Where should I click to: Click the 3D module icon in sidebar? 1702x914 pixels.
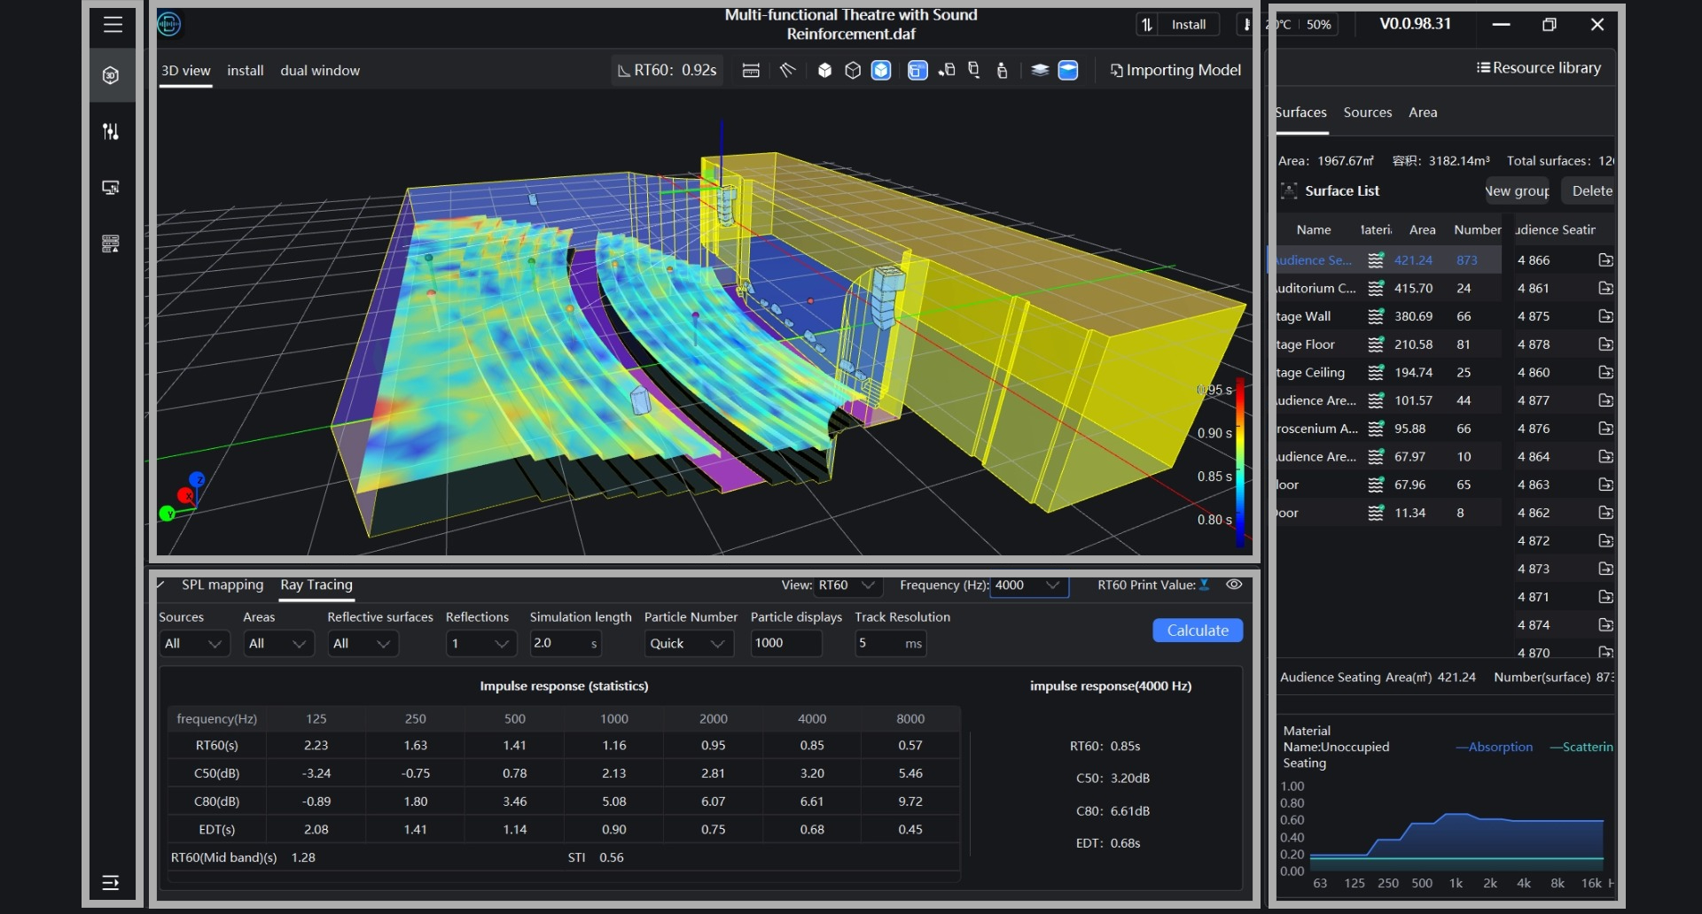pyautogui.click(x=111, y=75)
